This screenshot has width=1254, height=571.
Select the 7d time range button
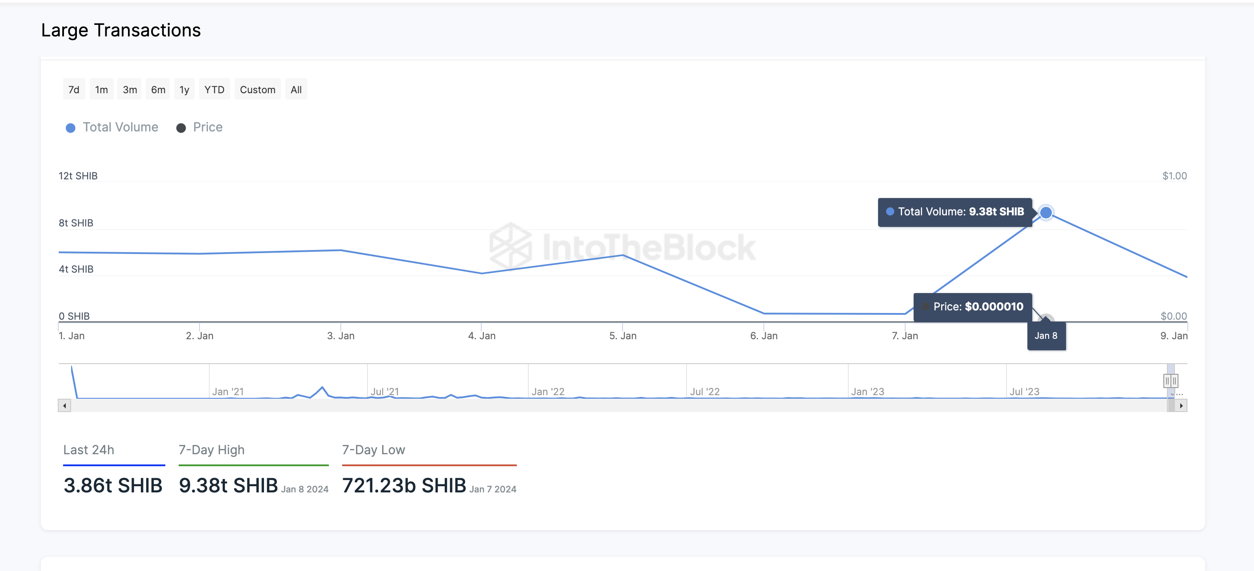(73, 90)
